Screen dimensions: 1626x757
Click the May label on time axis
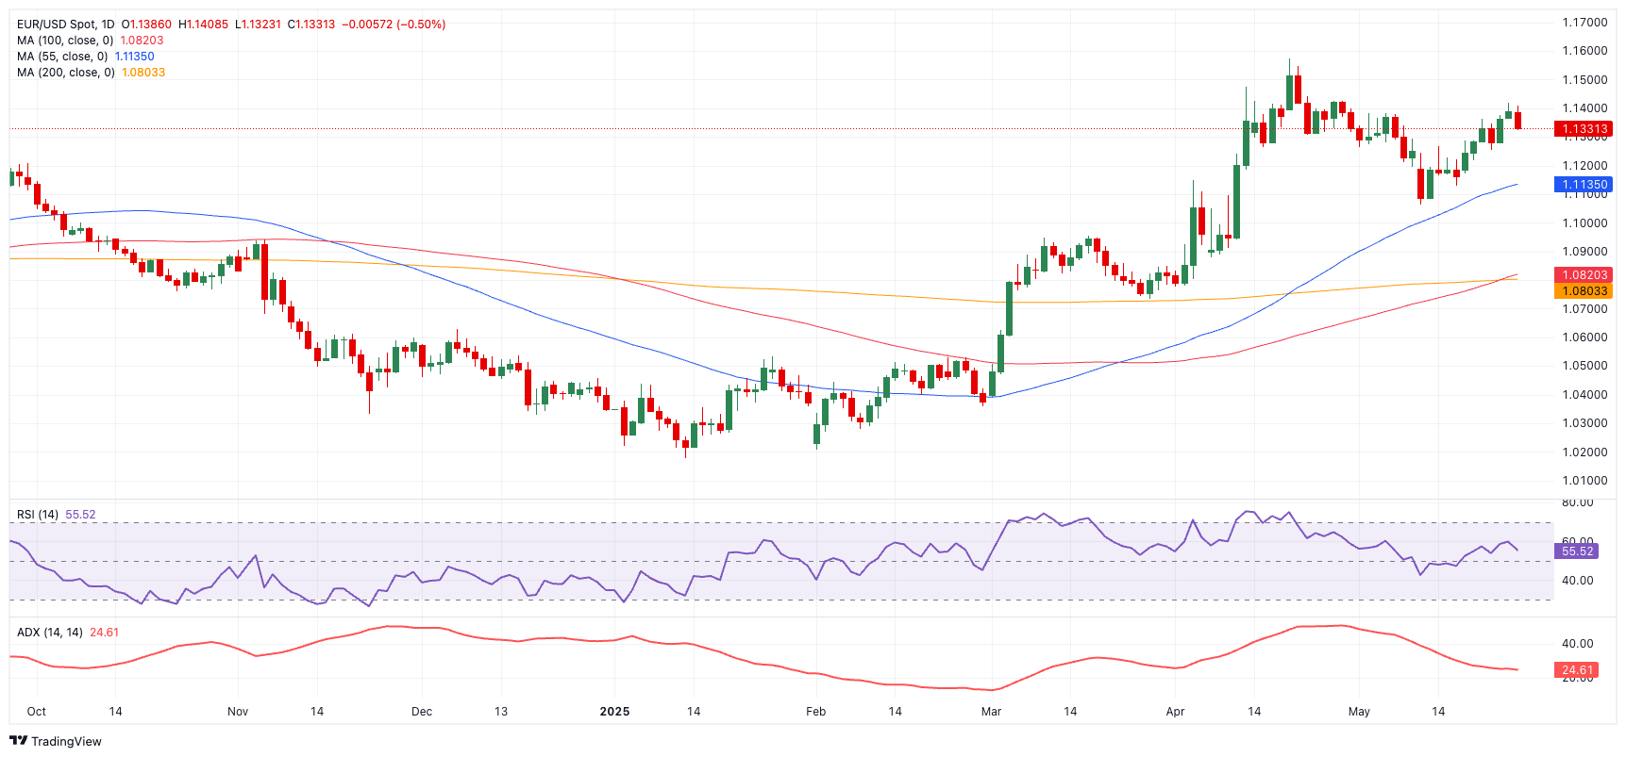click(x=1359, y=712)
